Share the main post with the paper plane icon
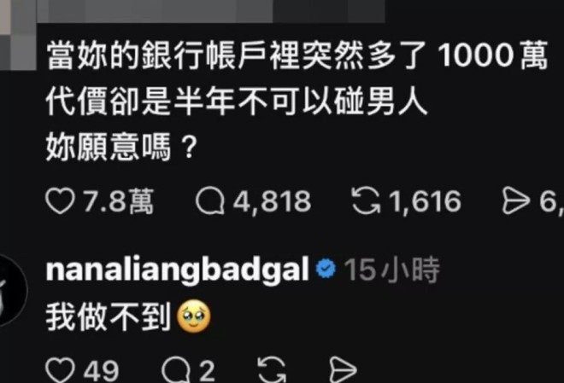Viewport: 564px width, 383px height. tap(516, 201)
